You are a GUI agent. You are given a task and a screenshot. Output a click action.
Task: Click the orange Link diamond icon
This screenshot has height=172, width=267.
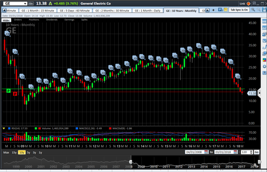tap(249, 3)
